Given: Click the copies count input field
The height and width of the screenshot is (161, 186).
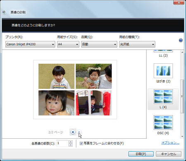Looking at the screenshot, I should click(62, 143).
